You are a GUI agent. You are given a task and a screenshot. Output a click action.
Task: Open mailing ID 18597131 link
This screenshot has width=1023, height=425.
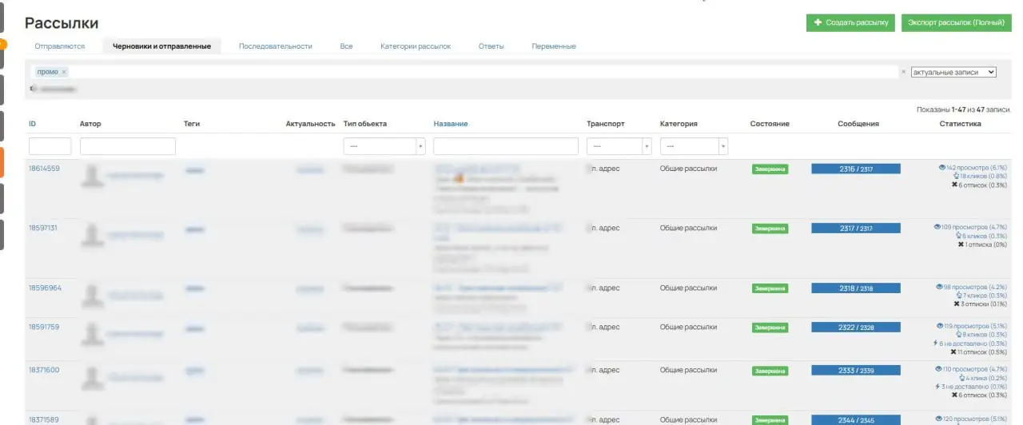[x=43, y=228]
